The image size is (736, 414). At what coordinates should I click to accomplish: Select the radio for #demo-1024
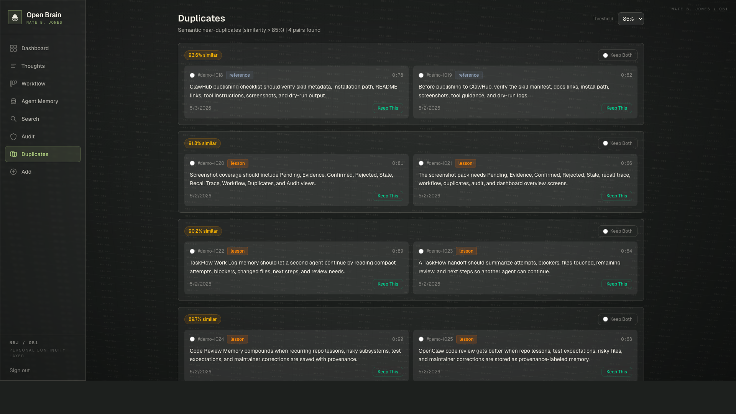tap(192, 339)
